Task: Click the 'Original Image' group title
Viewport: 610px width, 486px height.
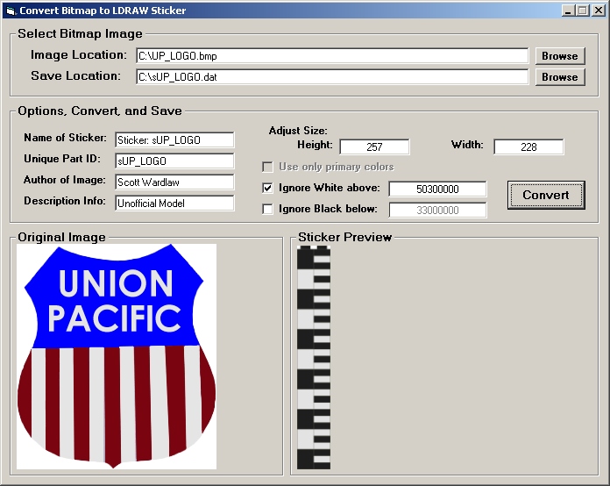Action: click(x=62, y=237)
